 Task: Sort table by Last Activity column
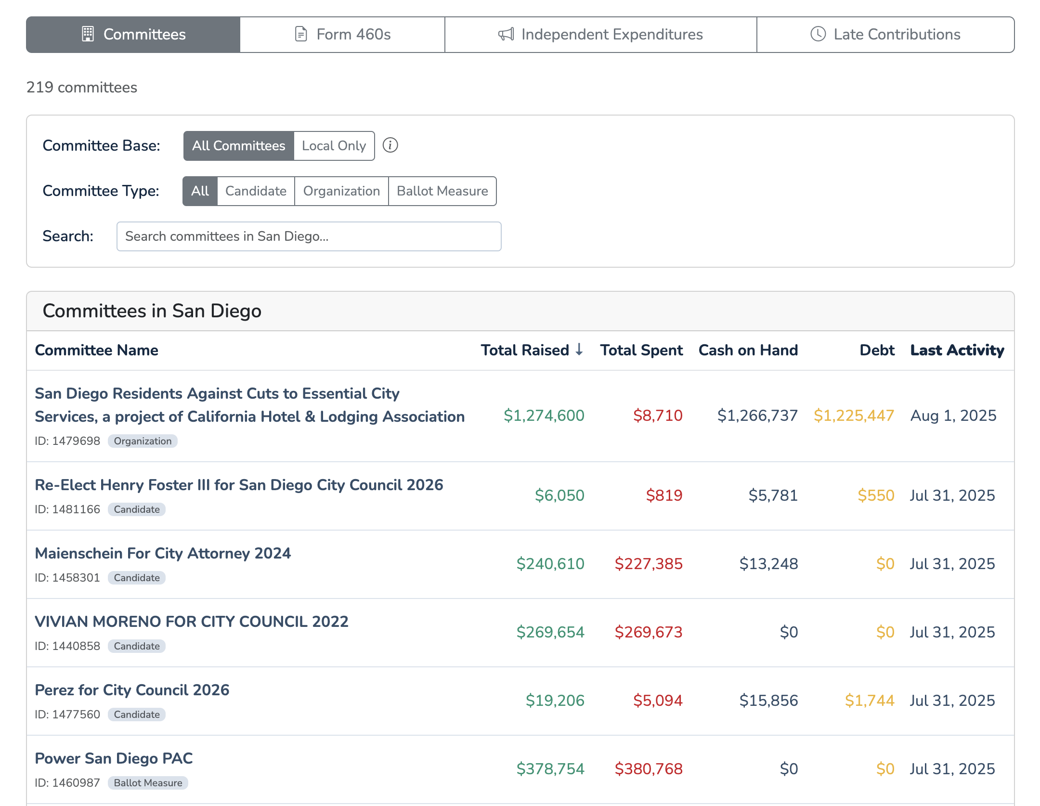957,350
